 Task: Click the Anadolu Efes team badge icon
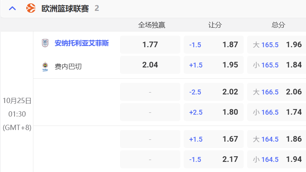coord(45,43)
